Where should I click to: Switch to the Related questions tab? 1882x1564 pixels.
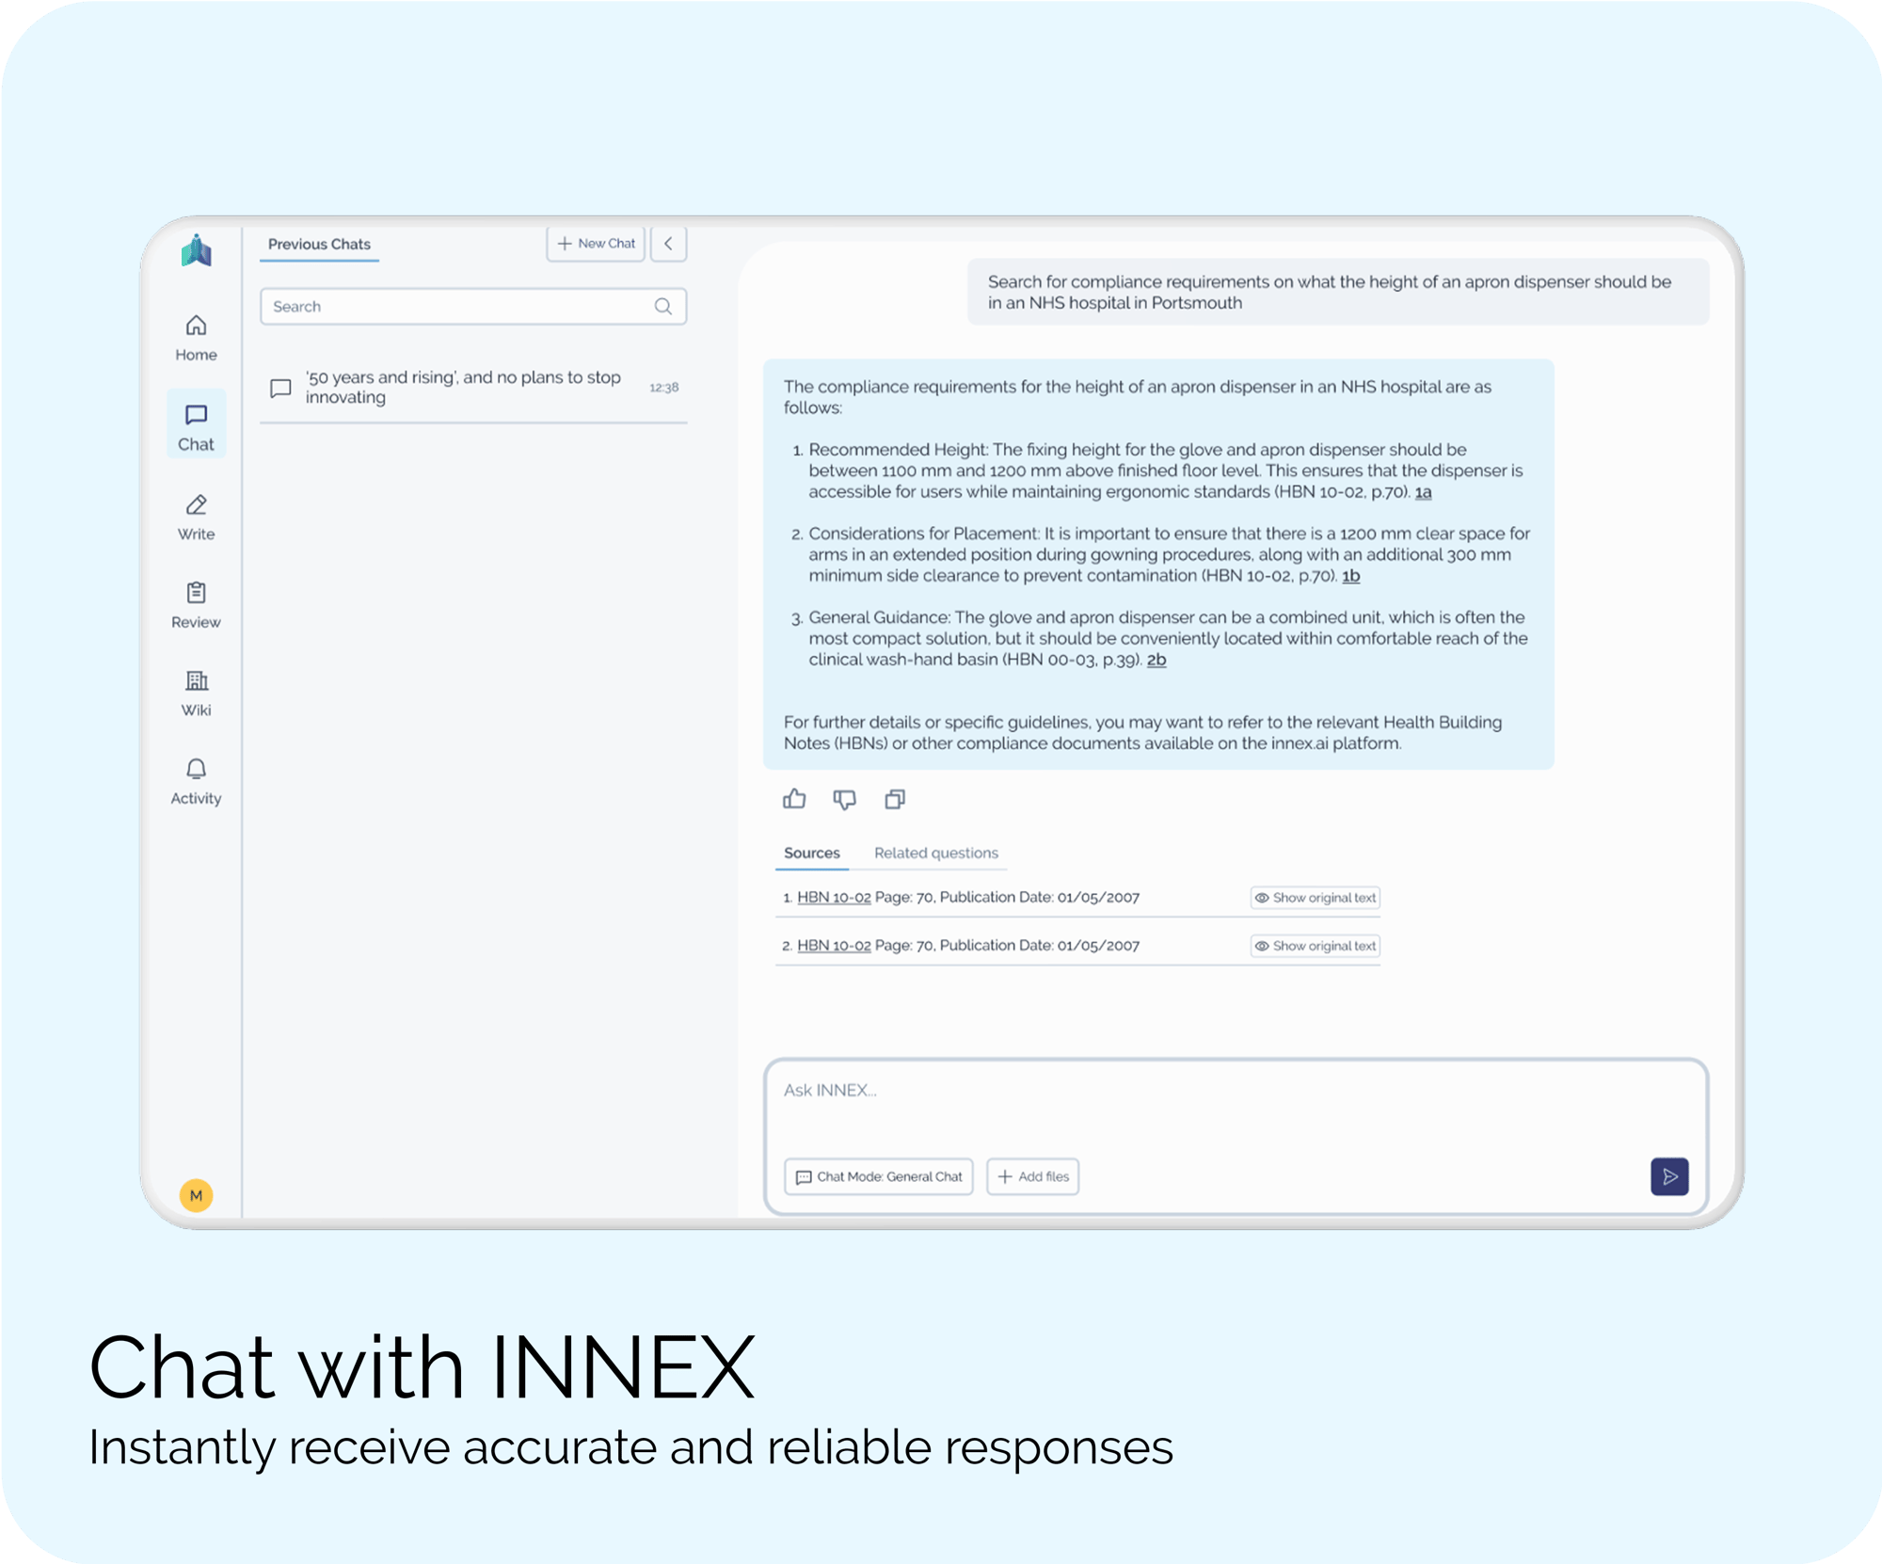point(935,853)
